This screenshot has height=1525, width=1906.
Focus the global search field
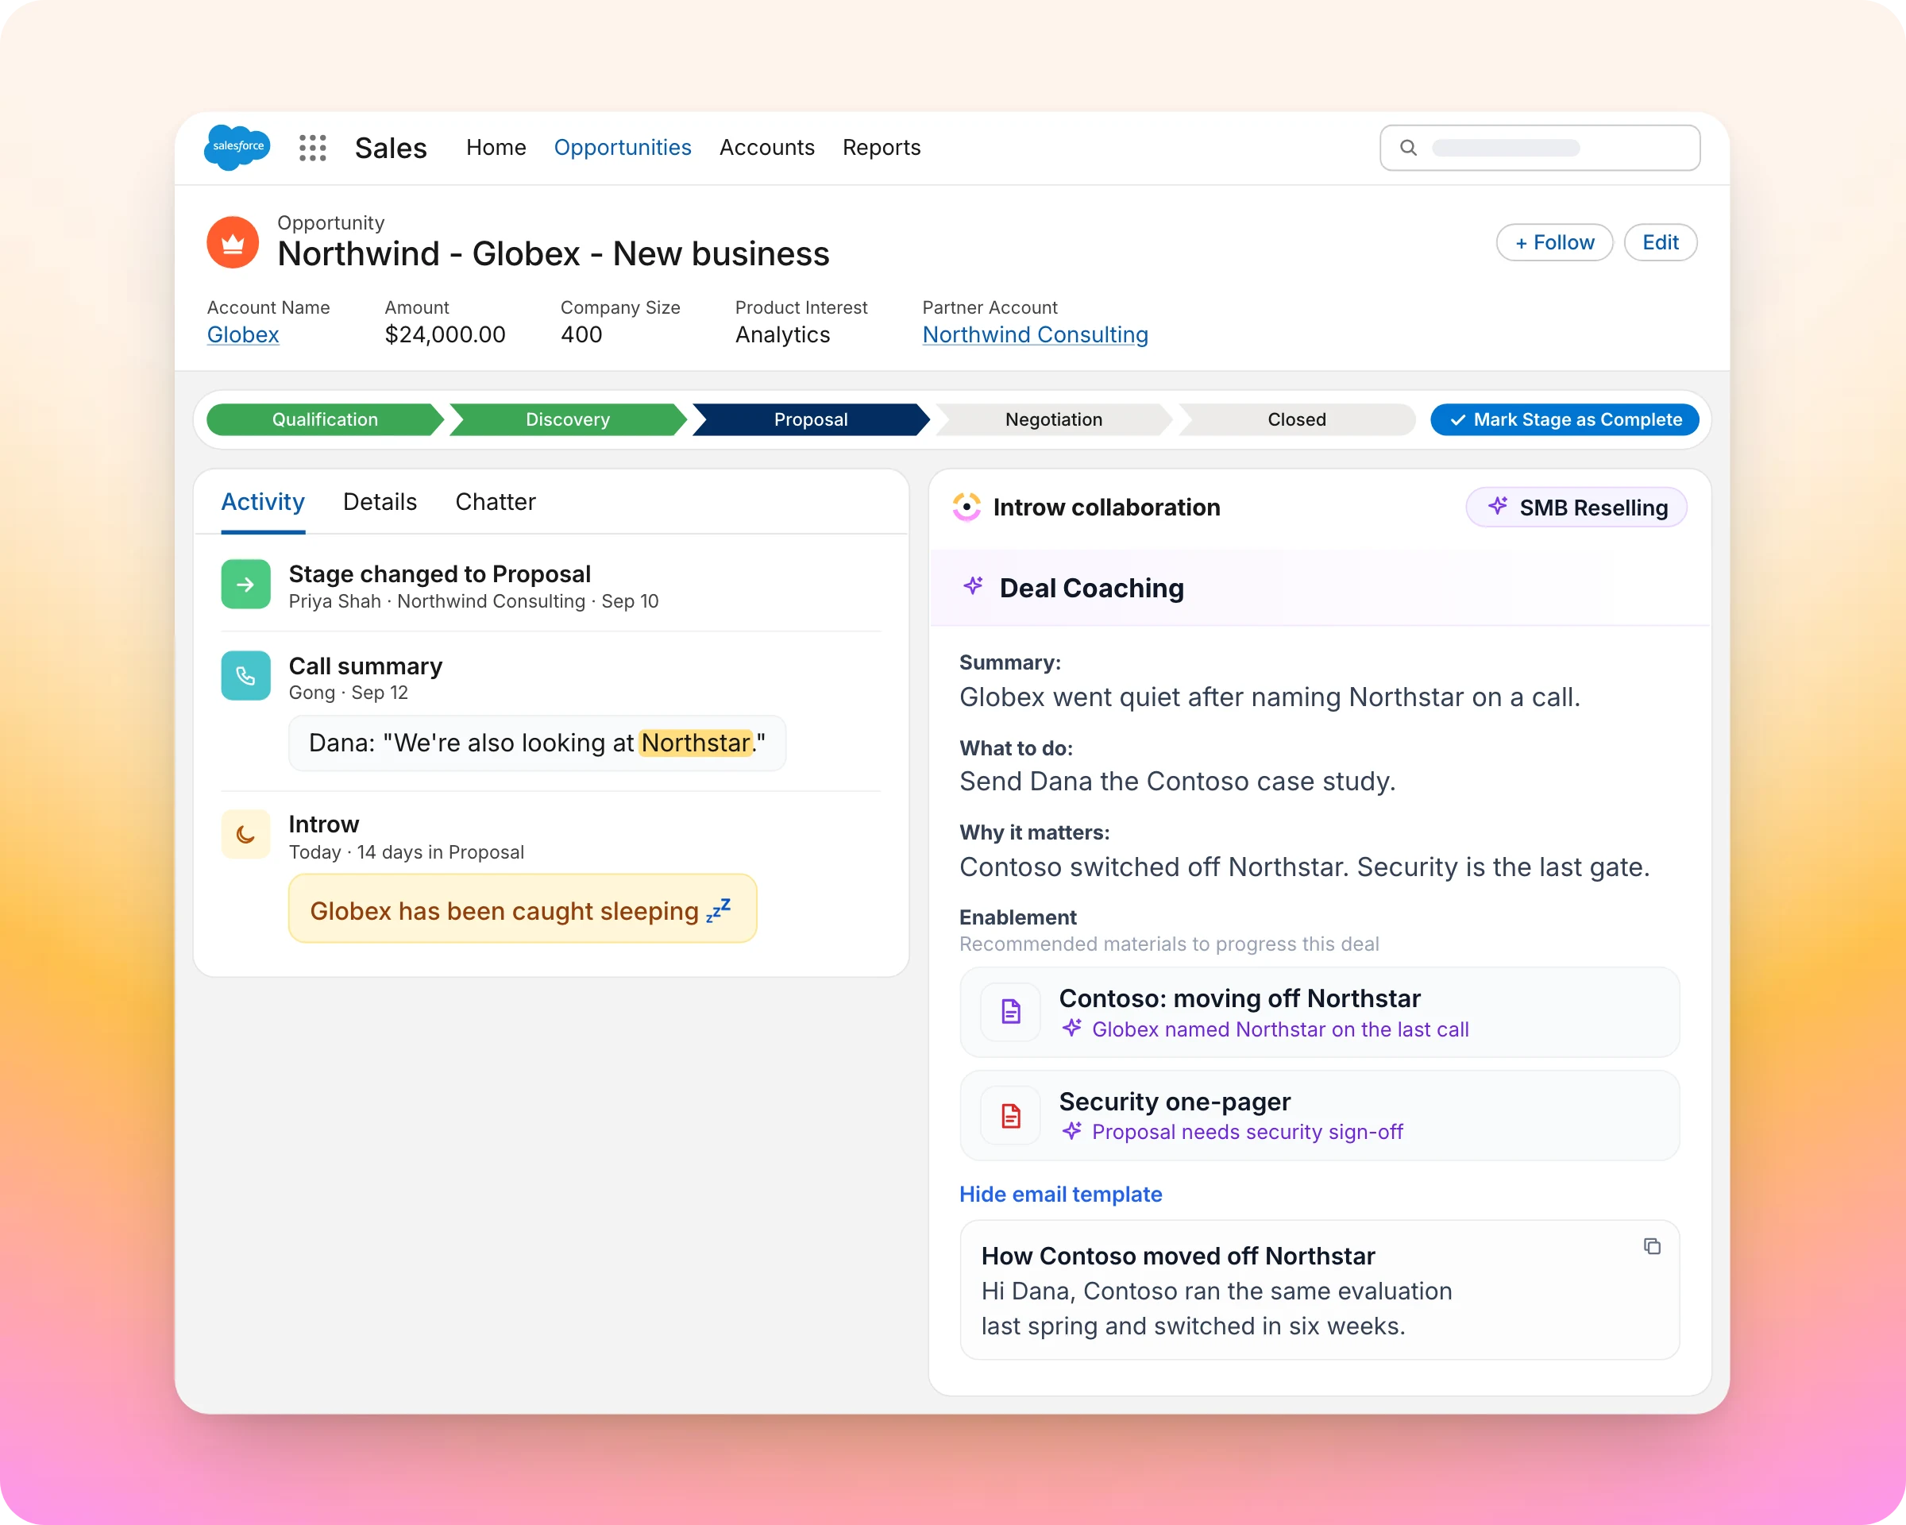pos(1539,148)
